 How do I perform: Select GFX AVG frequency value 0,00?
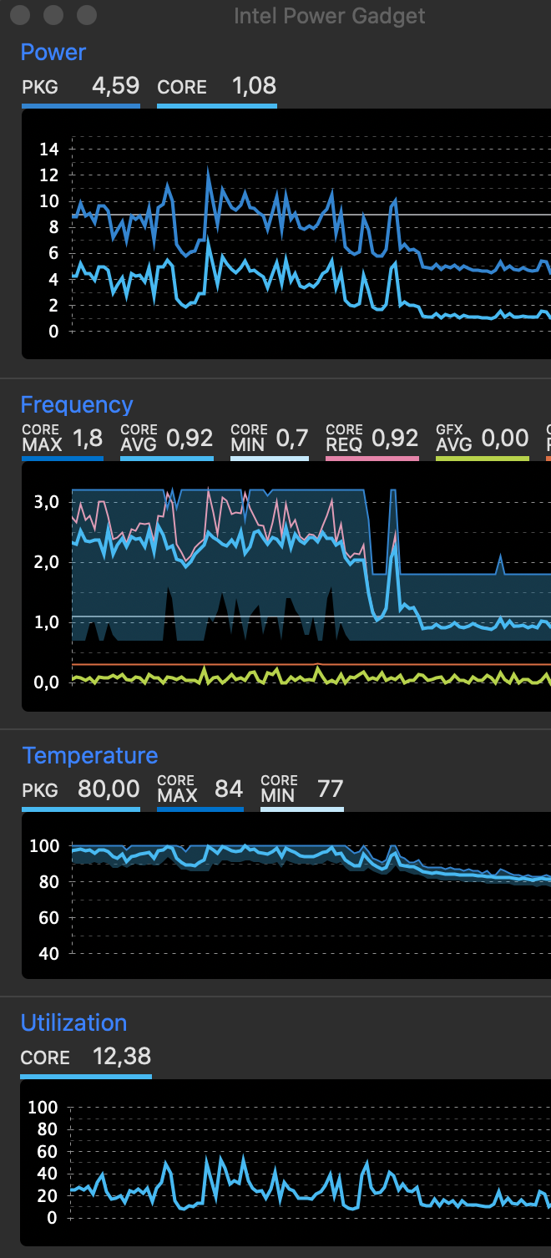[505, 438]
